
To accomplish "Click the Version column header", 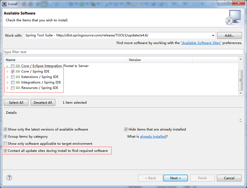I will (160, 60).
